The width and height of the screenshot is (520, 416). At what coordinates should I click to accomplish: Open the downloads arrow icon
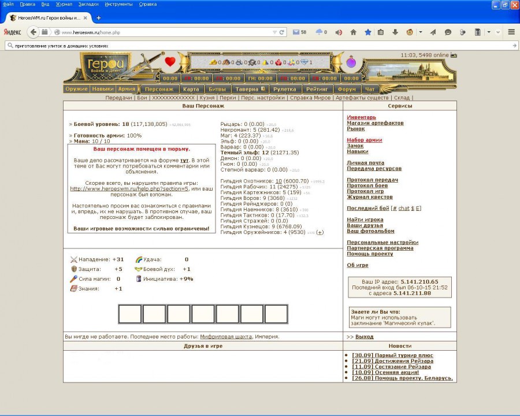coord(396,32)
